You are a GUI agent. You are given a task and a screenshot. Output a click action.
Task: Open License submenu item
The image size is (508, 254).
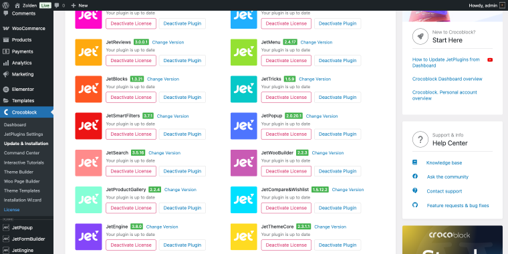pyautogui.click(x=11, y=210)
